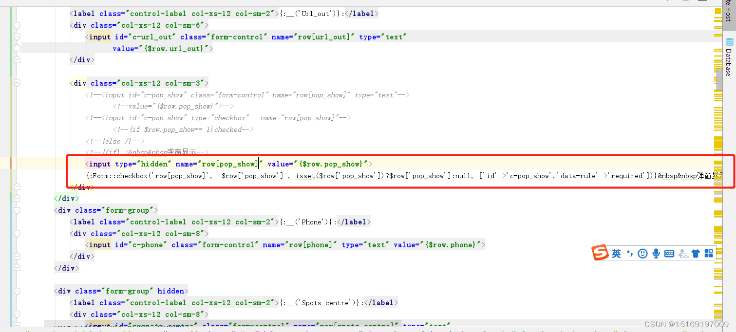
Task: Click value {$row.pop_show} attribute
Action: click(318, 164)
